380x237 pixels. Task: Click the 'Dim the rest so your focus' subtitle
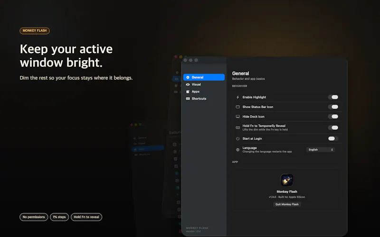[x=76, y=78]
